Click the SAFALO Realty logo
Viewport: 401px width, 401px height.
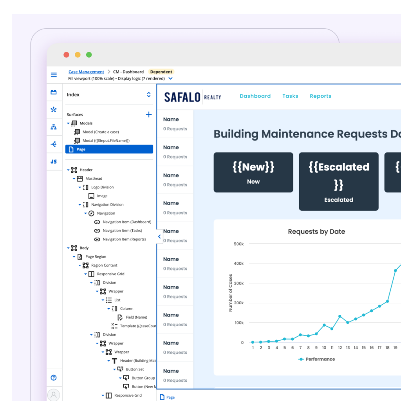(x=193, y=97)
